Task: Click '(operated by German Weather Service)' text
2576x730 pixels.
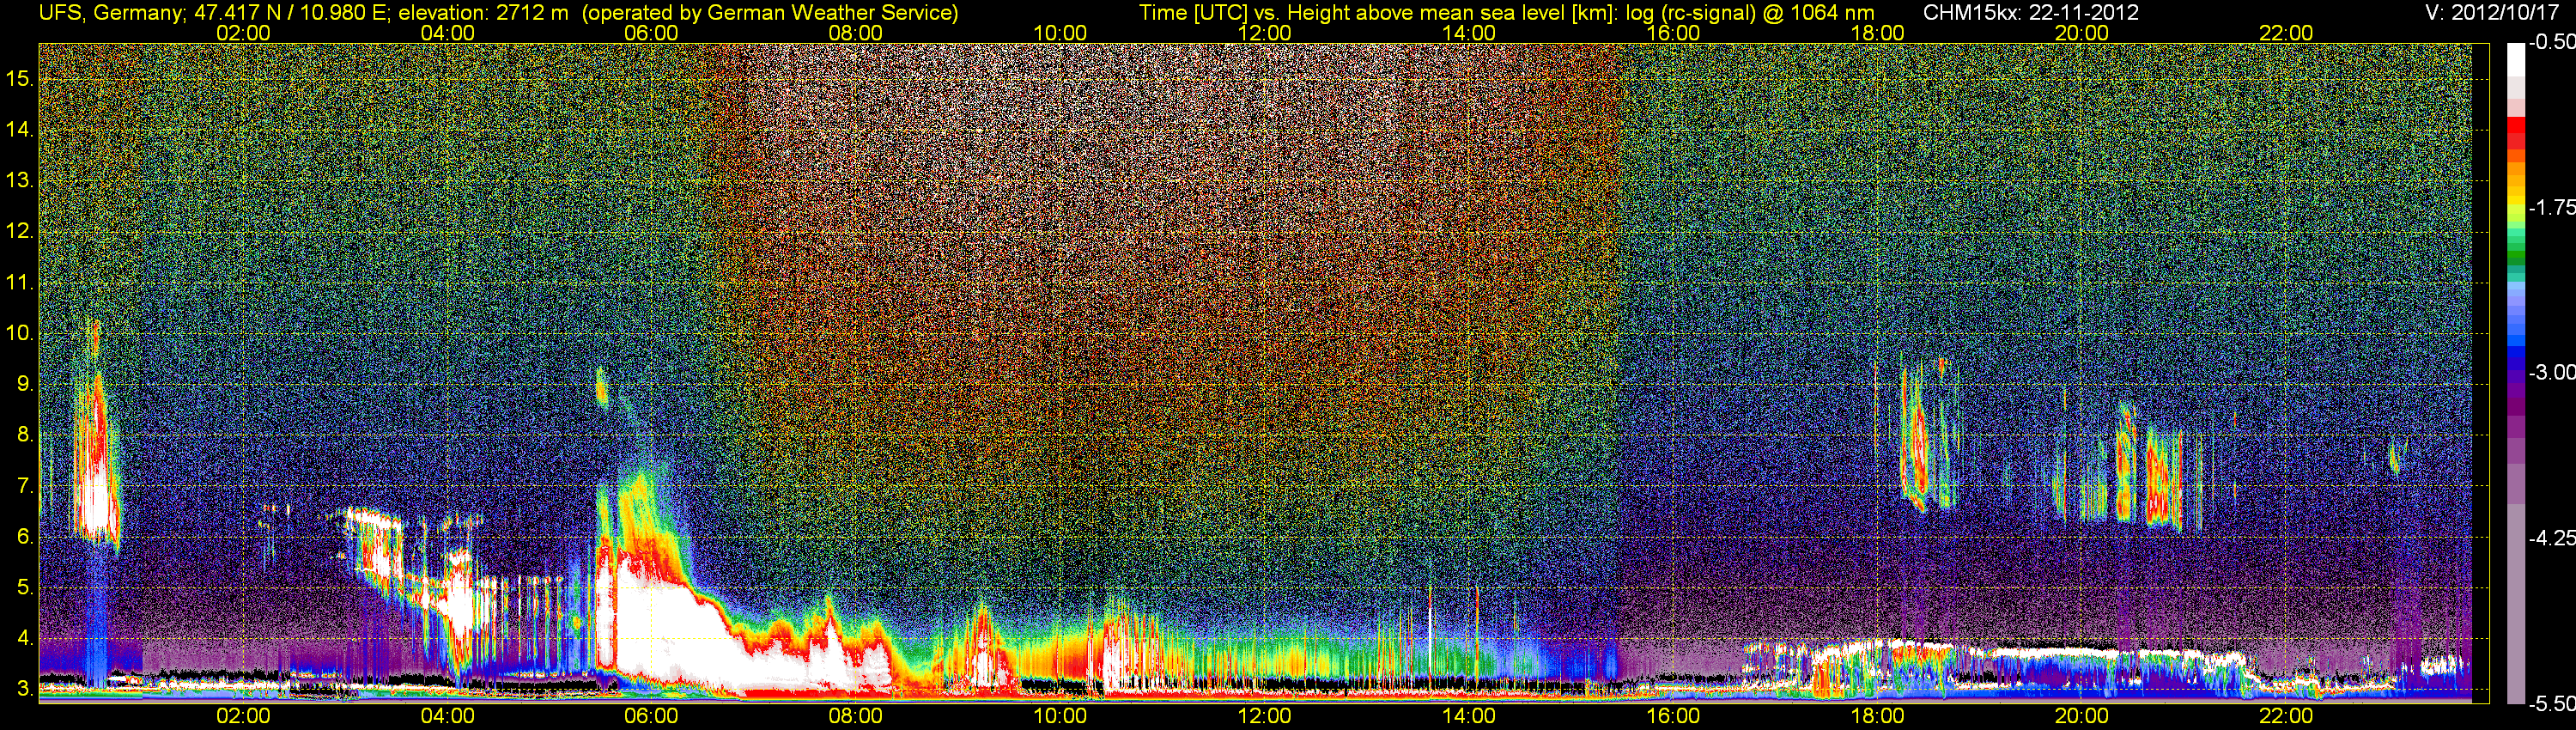Action: click(770, 13)
